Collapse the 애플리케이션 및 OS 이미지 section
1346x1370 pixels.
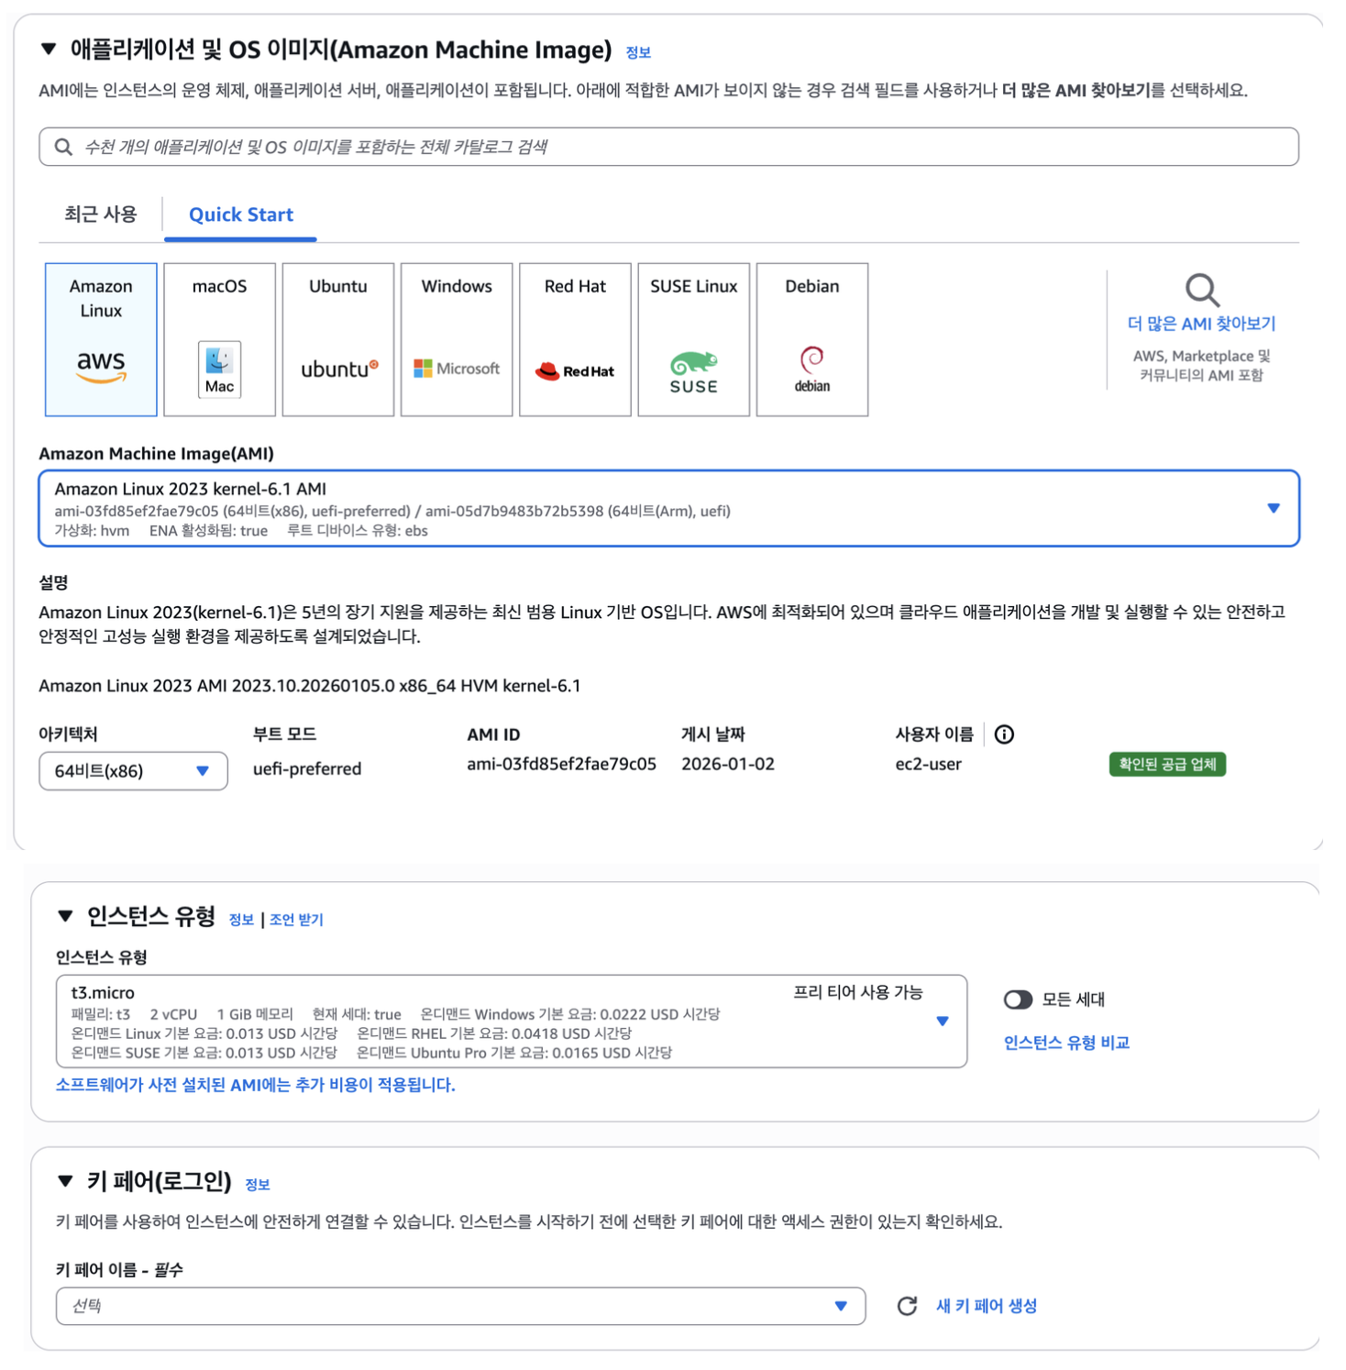point(49,50)
